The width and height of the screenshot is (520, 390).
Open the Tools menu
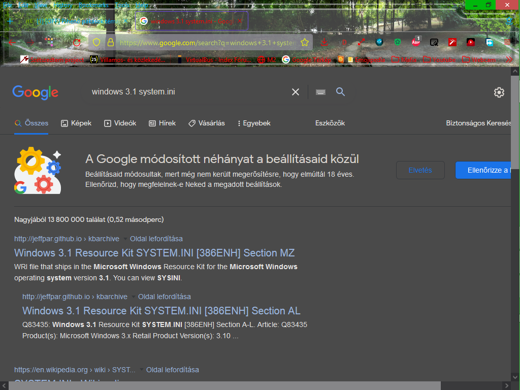pyautogui.click(x=122, y=5)
